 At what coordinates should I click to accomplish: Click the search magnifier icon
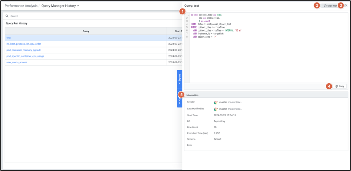coord(7,16)
